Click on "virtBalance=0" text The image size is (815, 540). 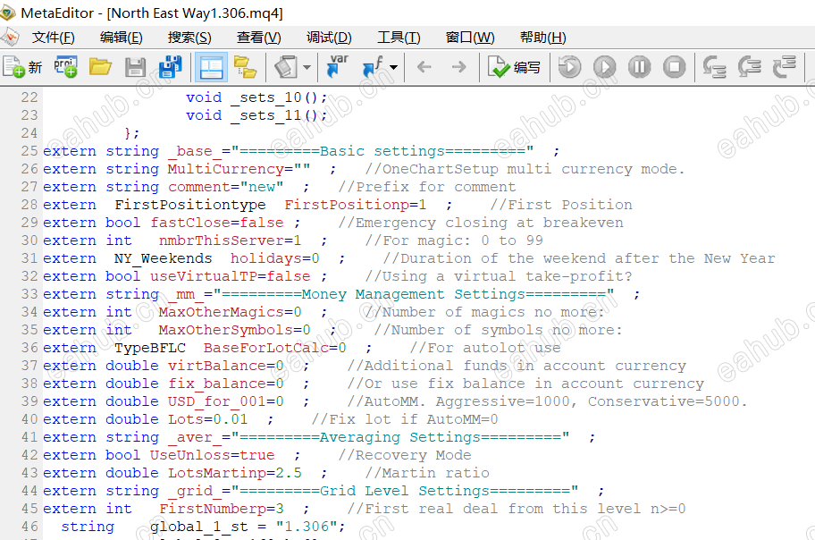(225, 366)
